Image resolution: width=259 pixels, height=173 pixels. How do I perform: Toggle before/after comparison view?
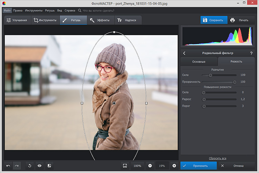click(49, 166)
